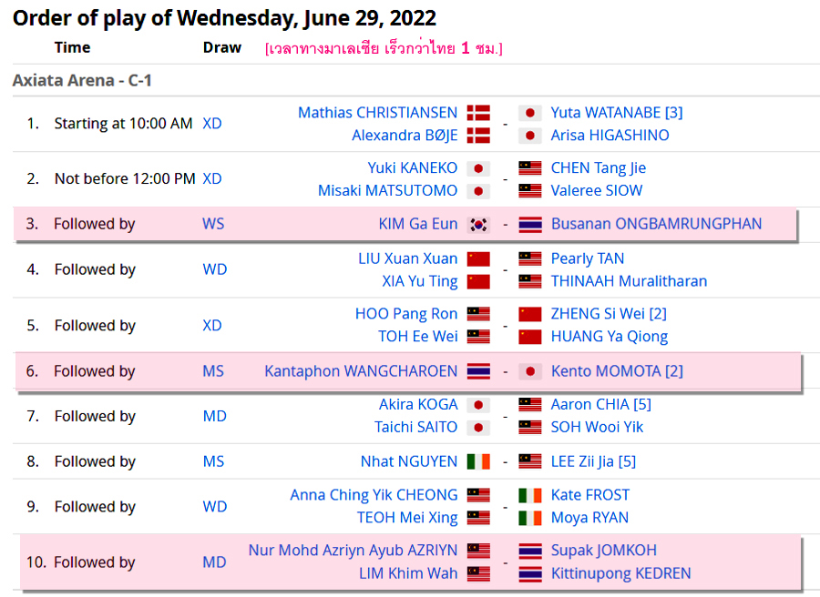Click Ireland flag next to Nhat NGUYEN

tap(478, 461)
